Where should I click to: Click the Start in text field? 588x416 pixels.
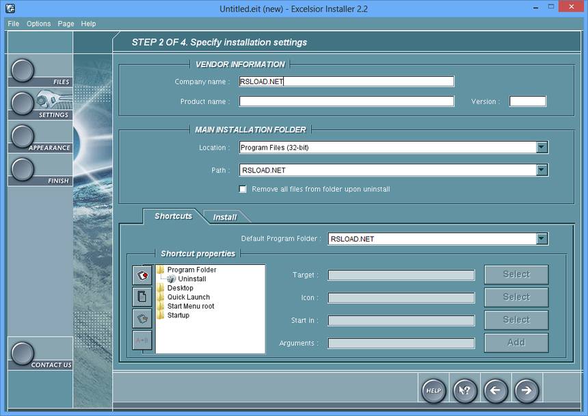click(x=401, y=320)
